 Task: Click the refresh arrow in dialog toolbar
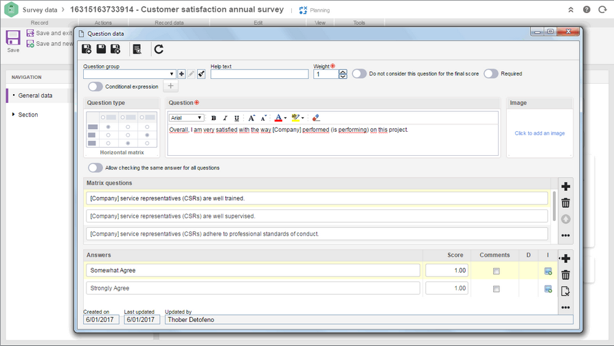coord(159,49)
